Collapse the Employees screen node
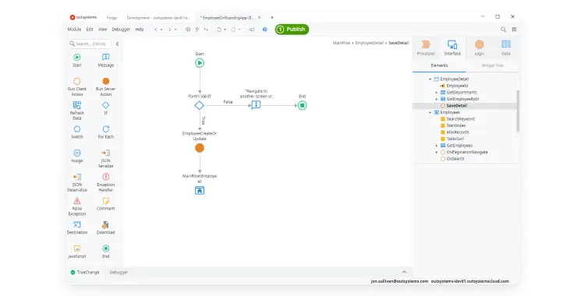The image size is (585, 296). 430,112
